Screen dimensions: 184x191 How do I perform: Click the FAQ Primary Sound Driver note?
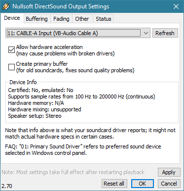point(83,149)
